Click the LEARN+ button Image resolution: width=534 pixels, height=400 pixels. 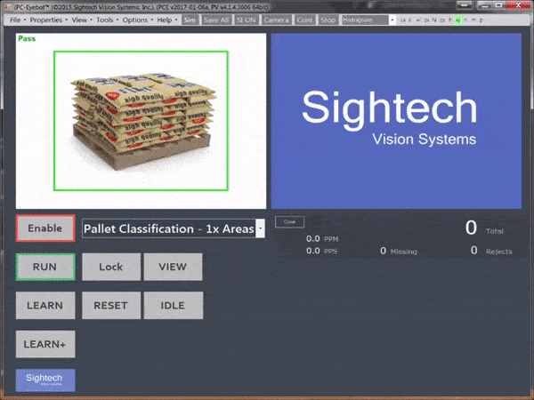pyautogui.click(x=44, y=343)
